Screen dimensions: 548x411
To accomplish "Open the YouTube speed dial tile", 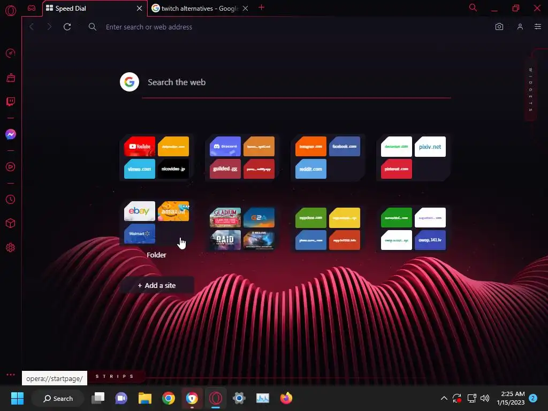I will [140, 147].
